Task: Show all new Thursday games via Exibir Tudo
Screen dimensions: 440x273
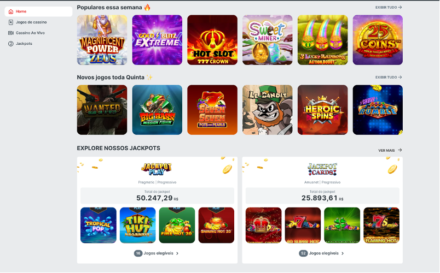Action: point(389,77)
